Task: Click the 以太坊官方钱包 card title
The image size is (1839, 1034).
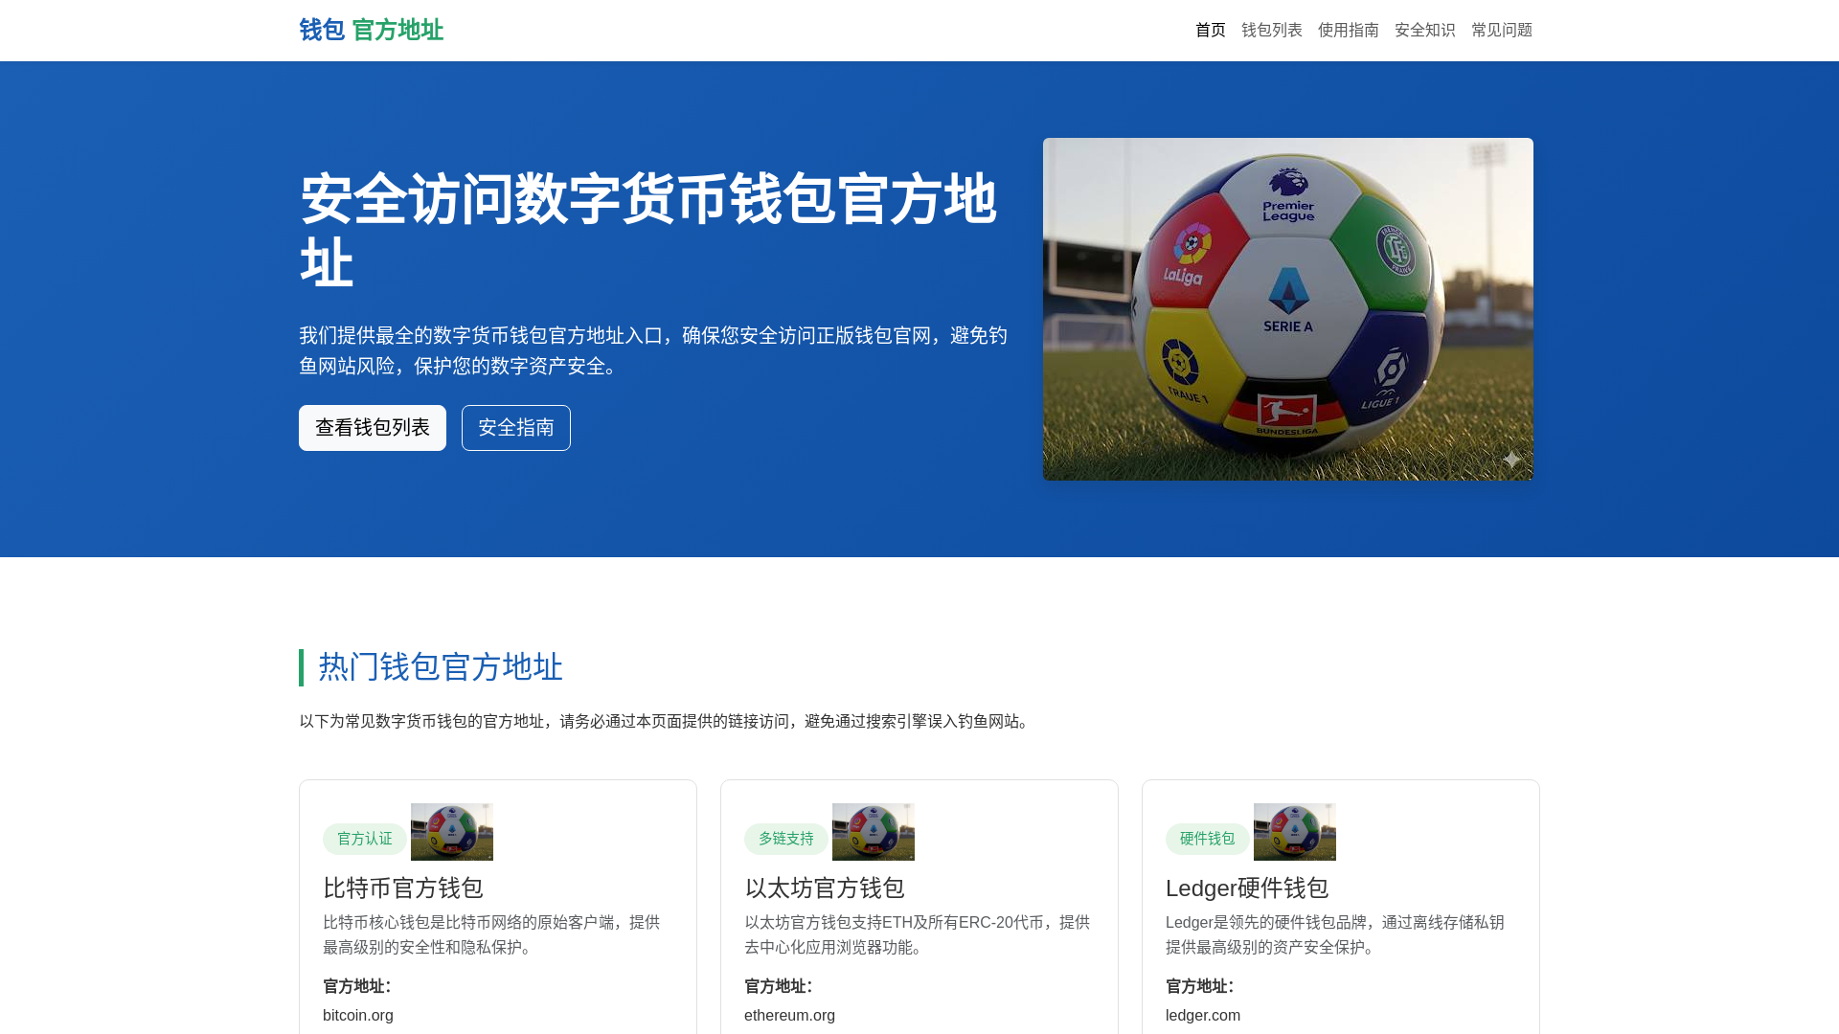Action: (825, 888)
